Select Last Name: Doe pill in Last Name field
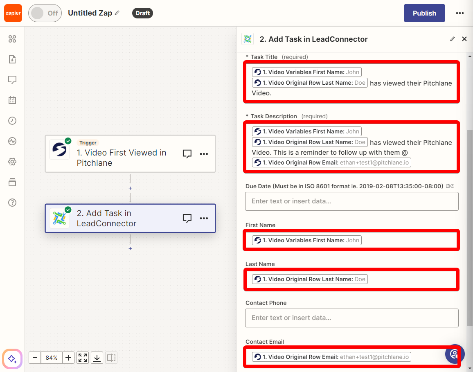This screenshot has height=372, width=473. (309, 279)
